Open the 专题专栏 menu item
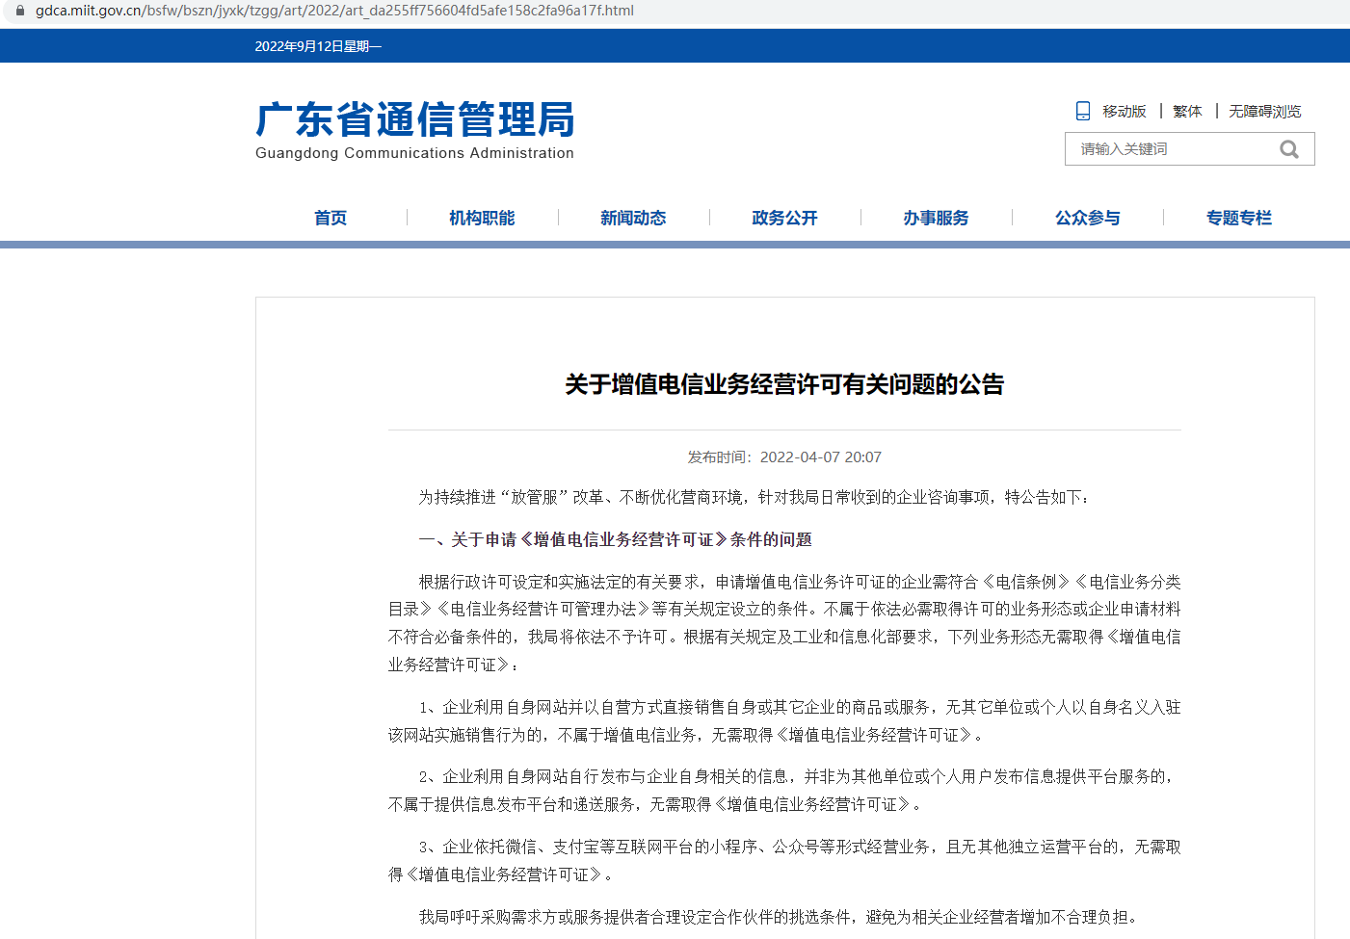Image resolution: width=1350 pixels, height=939 pixels. pos(1239,218)
